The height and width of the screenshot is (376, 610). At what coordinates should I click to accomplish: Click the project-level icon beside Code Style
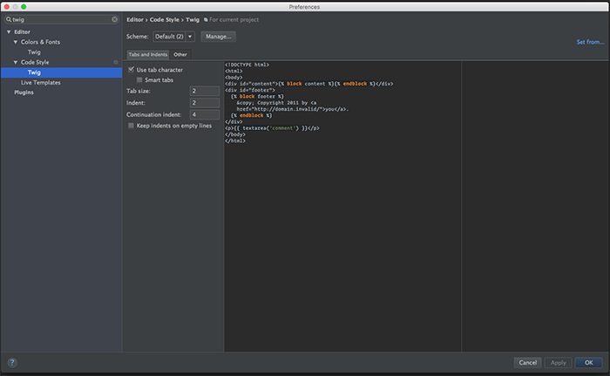[115, 62]
